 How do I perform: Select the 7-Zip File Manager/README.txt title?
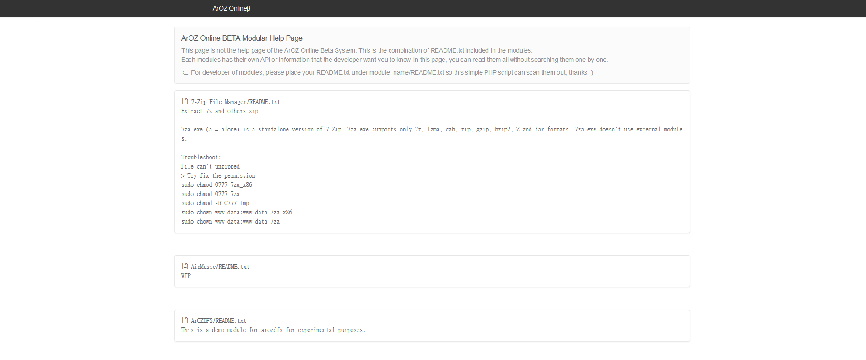[235, 102]
